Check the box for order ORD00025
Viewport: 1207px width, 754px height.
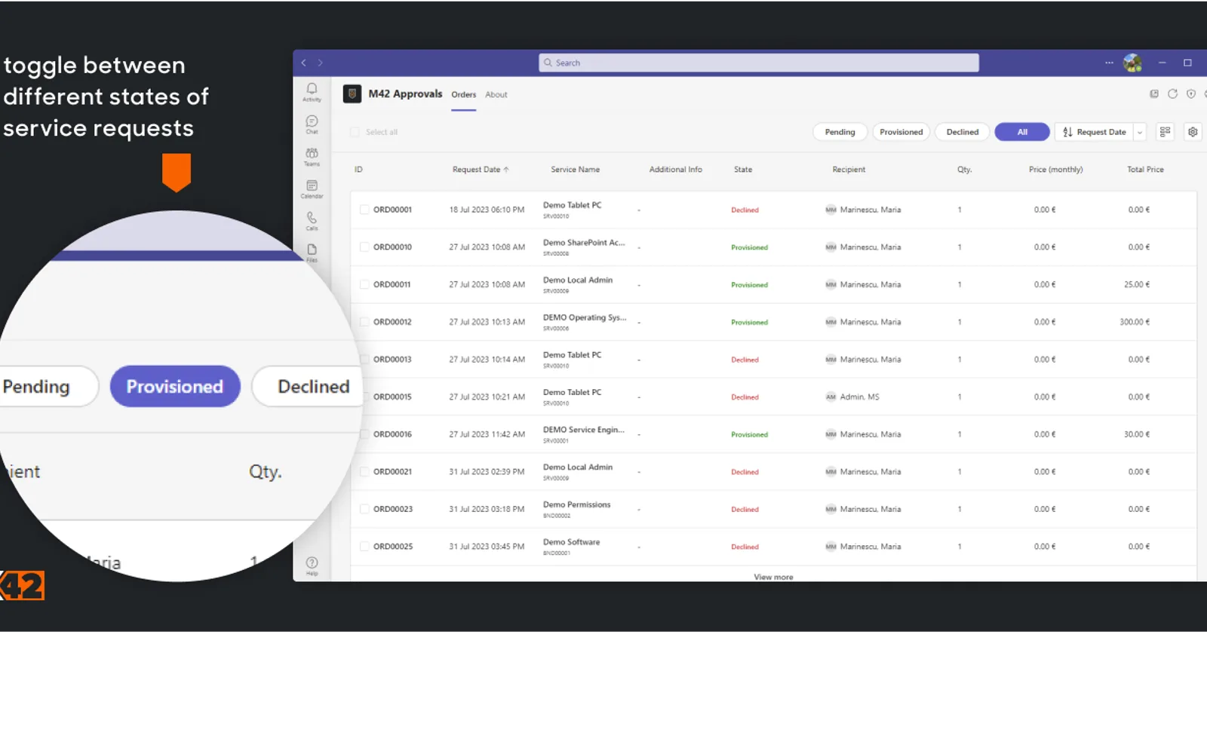tap(364, 547)
